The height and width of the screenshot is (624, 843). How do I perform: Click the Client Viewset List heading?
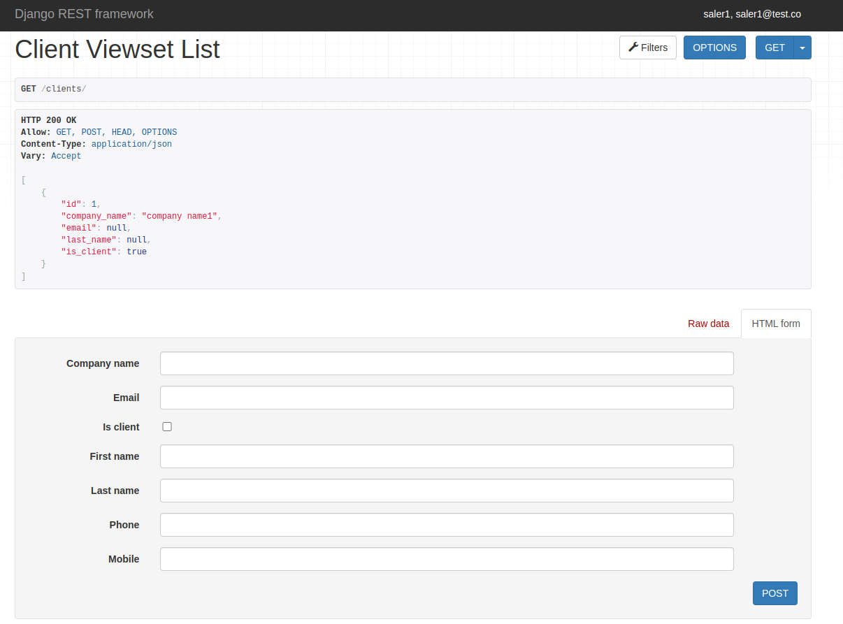coord(117,49)
